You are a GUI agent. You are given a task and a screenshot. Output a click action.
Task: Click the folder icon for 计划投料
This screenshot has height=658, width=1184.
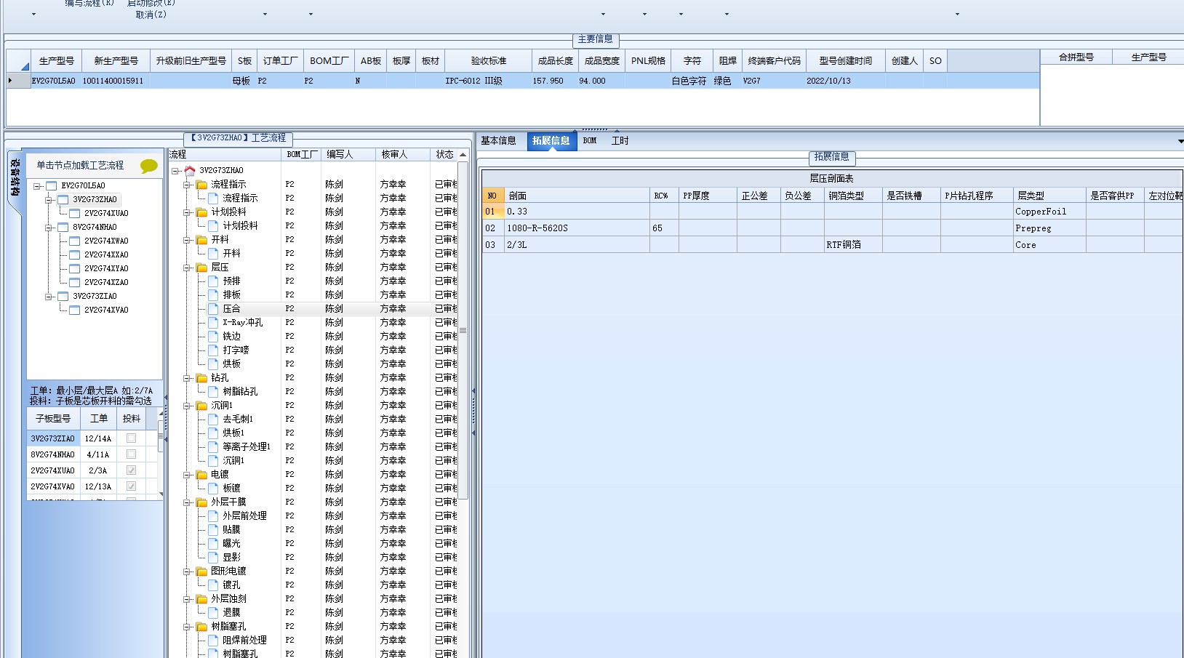[x=201, y=212]
